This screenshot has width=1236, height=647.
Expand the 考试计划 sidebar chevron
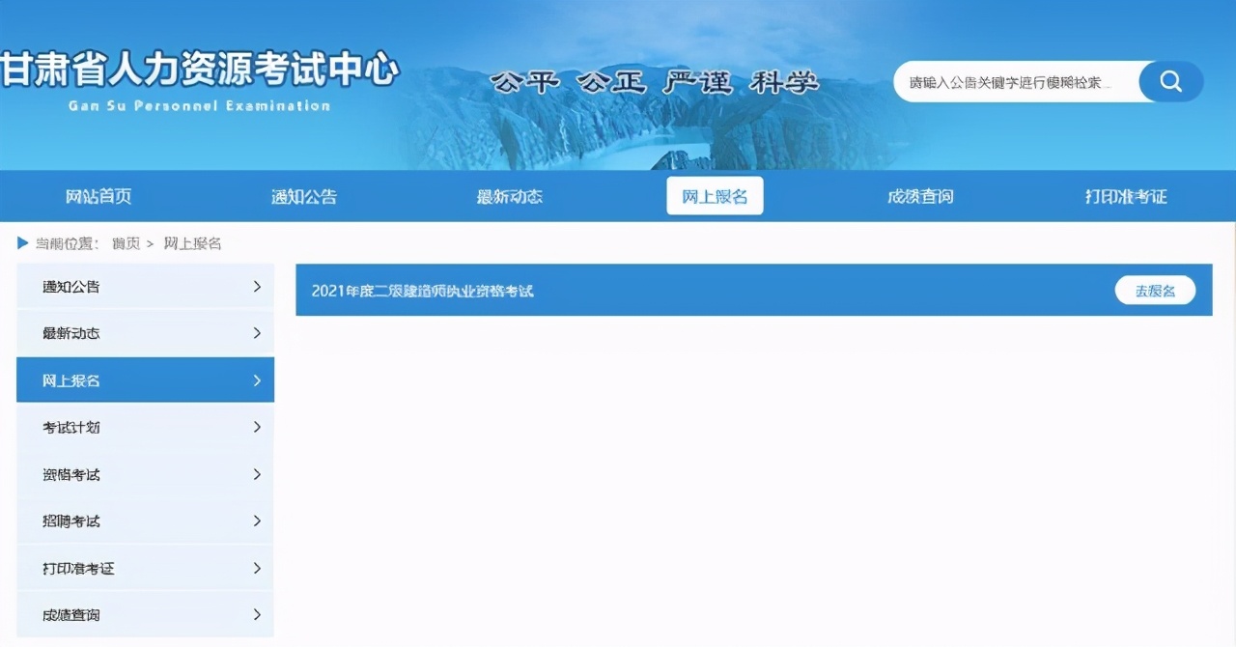click(x=257, y=427)
